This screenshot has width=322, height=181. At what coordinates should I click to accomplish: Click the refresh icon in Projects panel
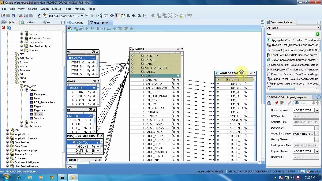[x=9, y=28]
